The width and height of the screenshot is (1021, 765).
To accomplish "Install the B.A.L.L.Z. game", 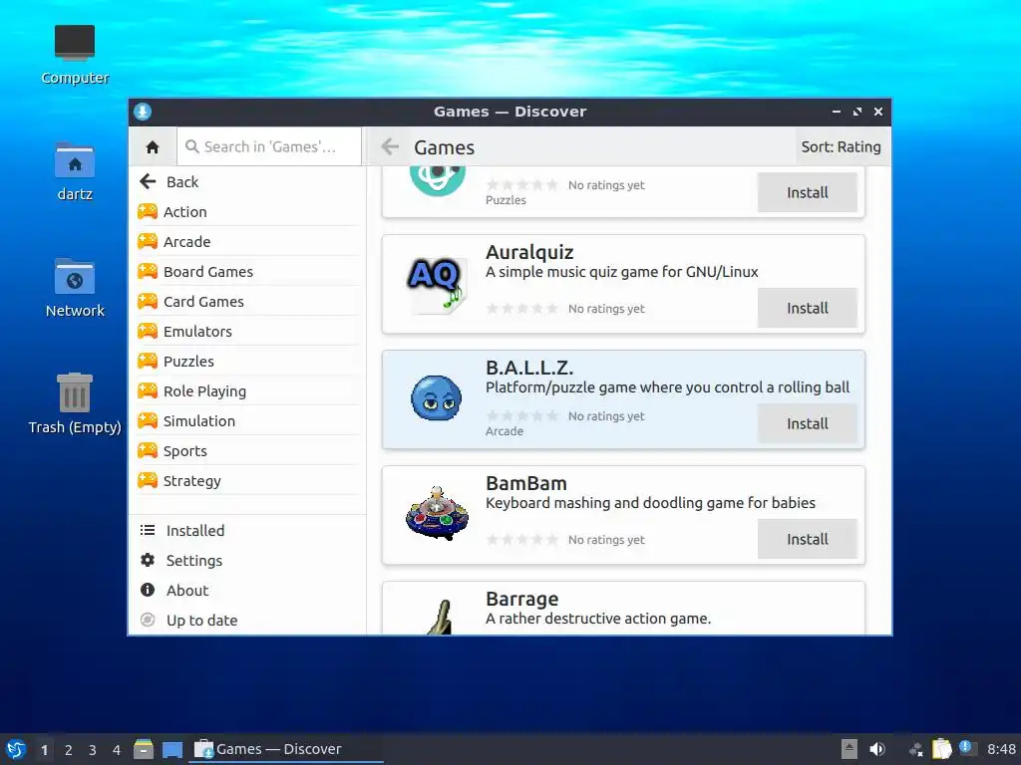I will (808, 423).
